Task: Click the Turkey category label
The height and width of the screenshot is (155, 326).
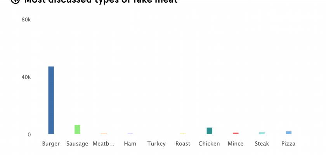Action: click(x=156, y=144)
